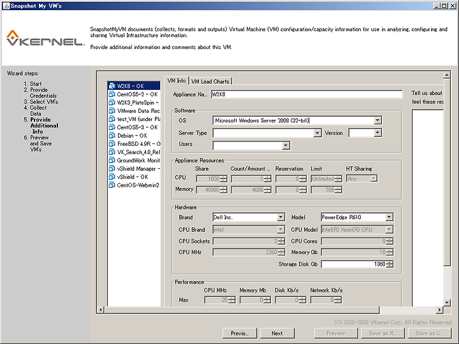Select "vShield - OK" list row
Image resolution: width=459 pixels, height=344 pixels.
click(134, 176)
